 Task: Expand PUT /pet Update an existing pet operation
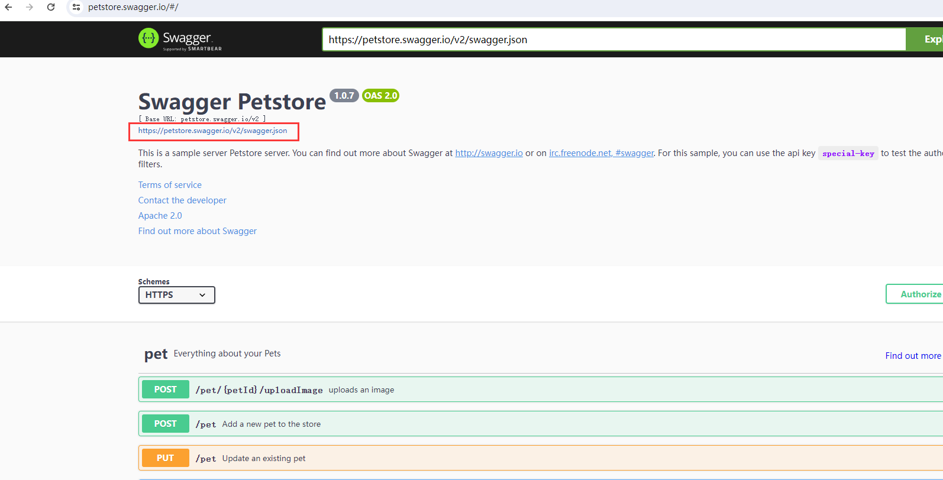point(541,458)
